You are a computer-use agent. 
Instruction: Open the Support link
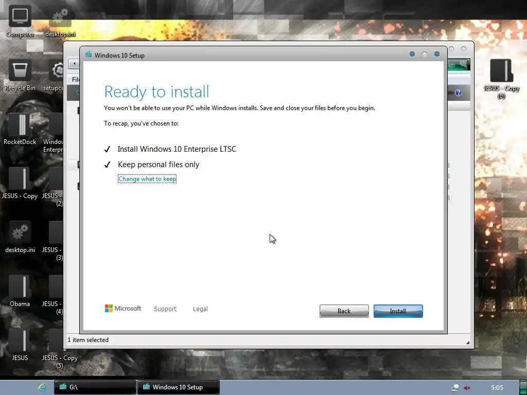point(165,309)
